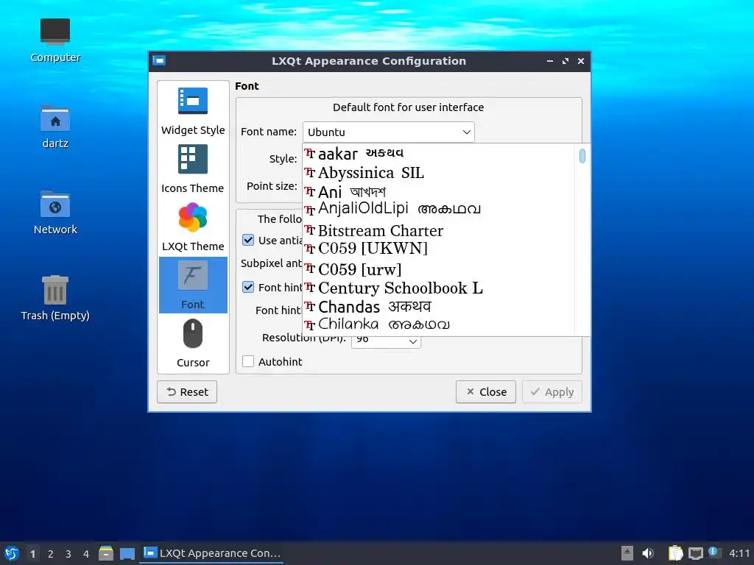Click the LXQt Appearance taskbar button
This screenshot has width=754, height=565.
211,553
